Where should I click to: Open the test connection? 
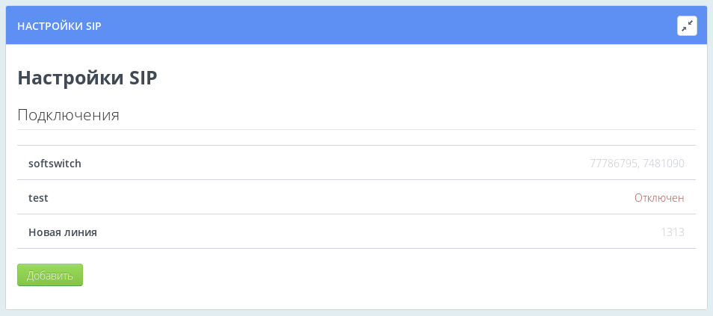38,197
